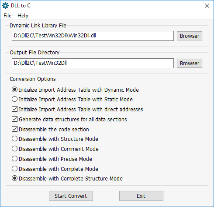Open the File menu

coord(7,16)
